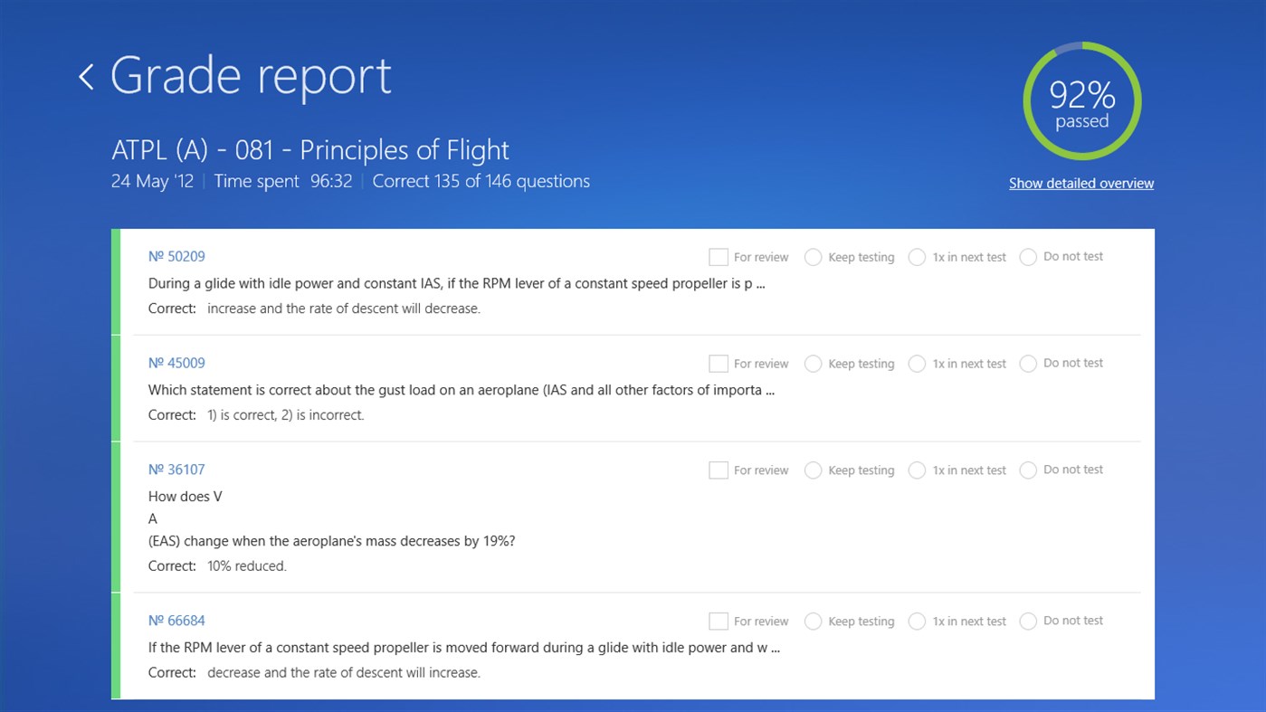1266x712 pixels.
Task: Click the back arrow beside Grade report
Action: coord(87,77)
